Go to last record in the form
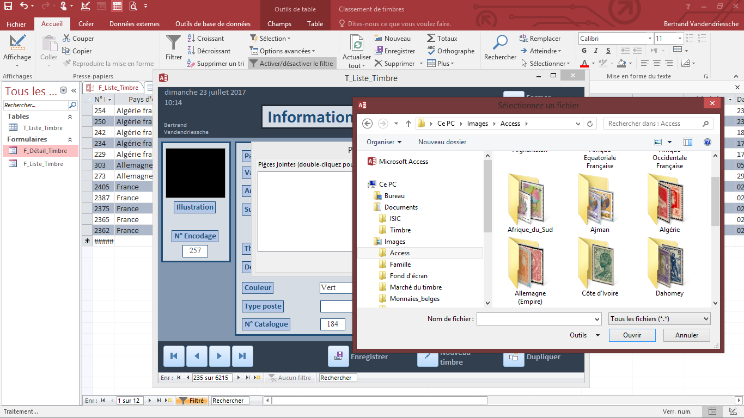Image resolution: width=744 pixels, height=418 pixels. [x=242, y=356]
